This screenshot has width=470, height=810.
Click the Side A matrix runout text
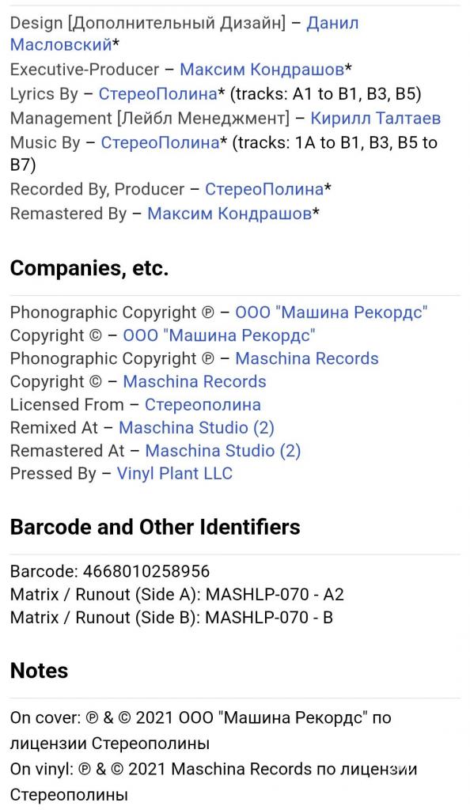click(176, 594)
